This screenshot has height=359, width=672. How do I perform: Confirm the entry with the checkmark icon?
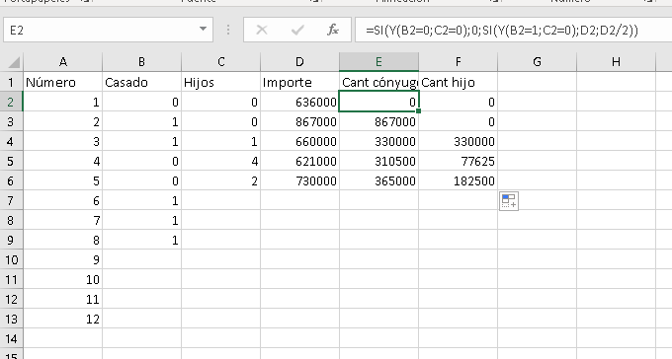tap(297, 30)
